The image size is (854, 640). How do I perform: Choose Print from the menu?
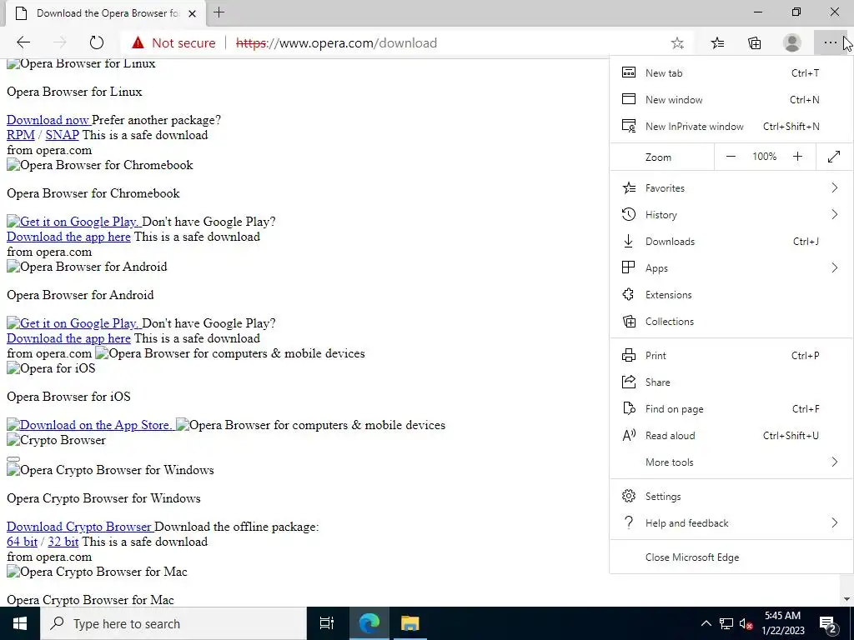click(731, 355)
